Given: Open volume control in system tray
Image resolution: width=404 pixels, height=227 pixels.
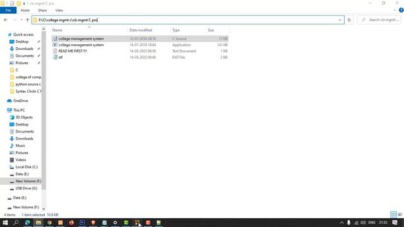Looking at the screenshot, I should coord(363,223).
